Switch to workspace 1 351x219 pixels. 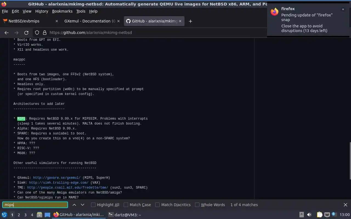tap(12, 215)
